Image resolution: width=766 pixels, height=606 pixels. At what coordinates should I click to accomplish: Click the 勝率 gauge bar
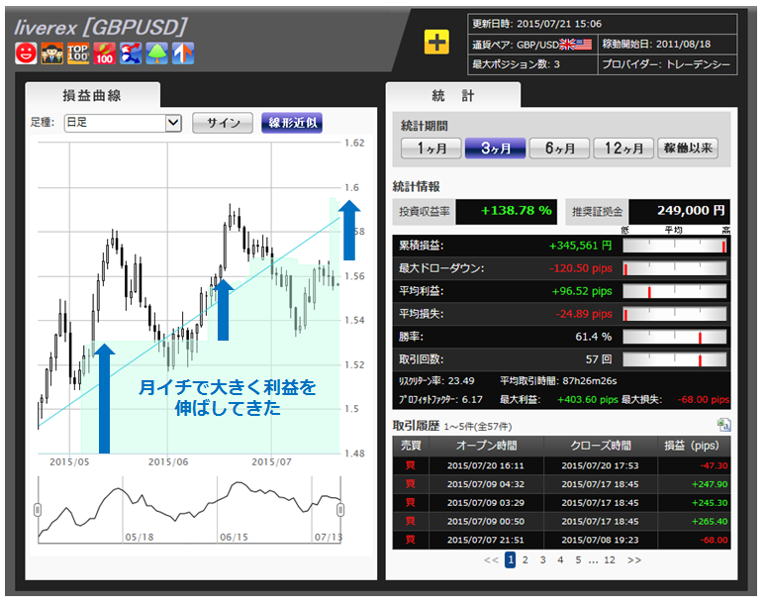(x=675, y=337)
